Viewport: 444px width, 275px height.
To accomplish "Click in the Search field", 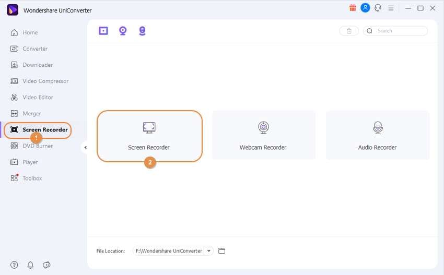I will 395,31.
